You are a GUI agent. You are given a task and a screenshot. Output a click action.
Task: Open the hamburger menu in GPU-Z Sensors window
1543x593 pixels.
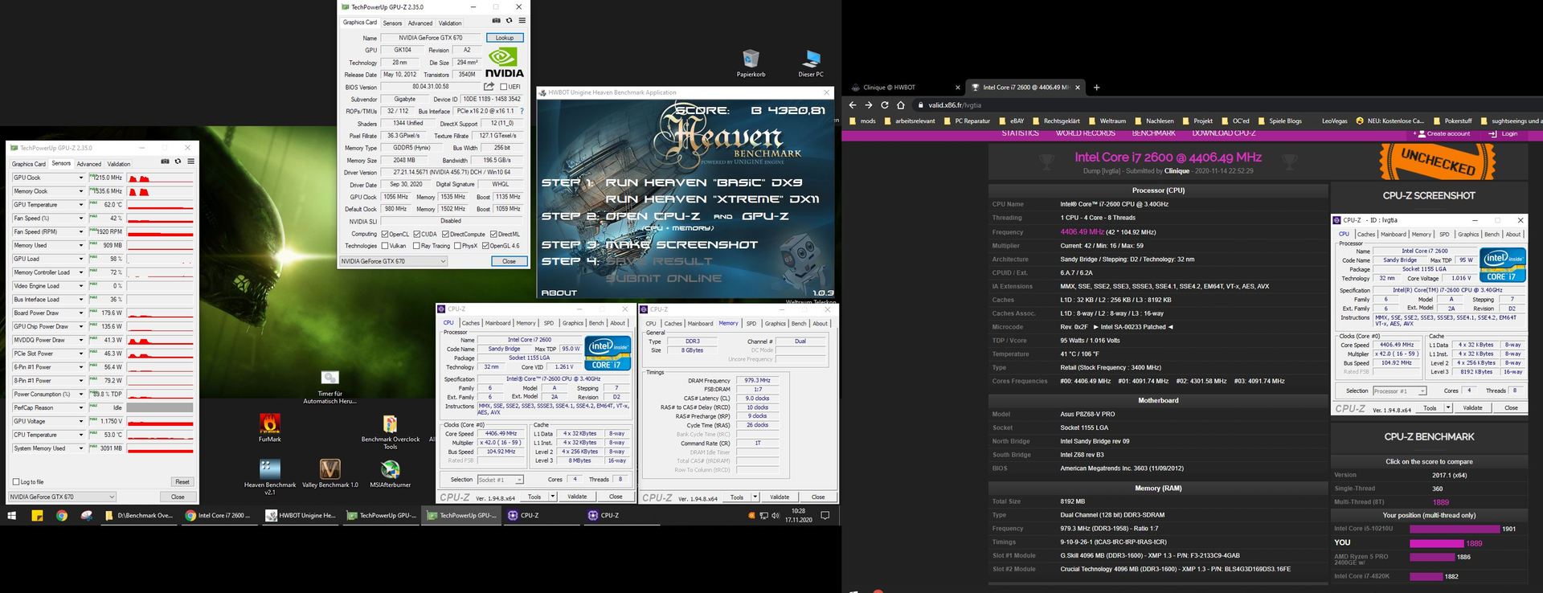(190, 162)
